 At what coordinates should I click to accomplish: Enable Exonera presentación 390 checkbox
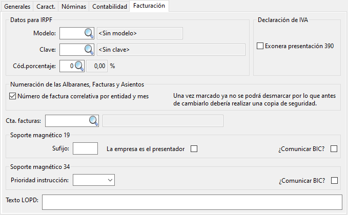260,46
